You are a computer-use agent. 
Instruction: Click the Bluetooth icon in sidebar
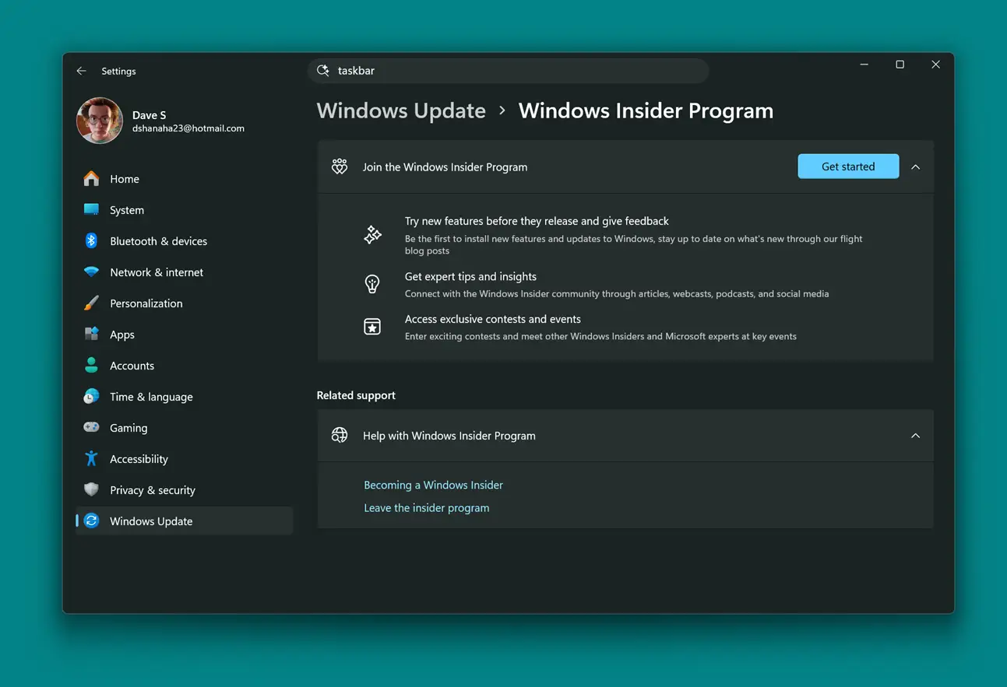(x=91, y=241)
